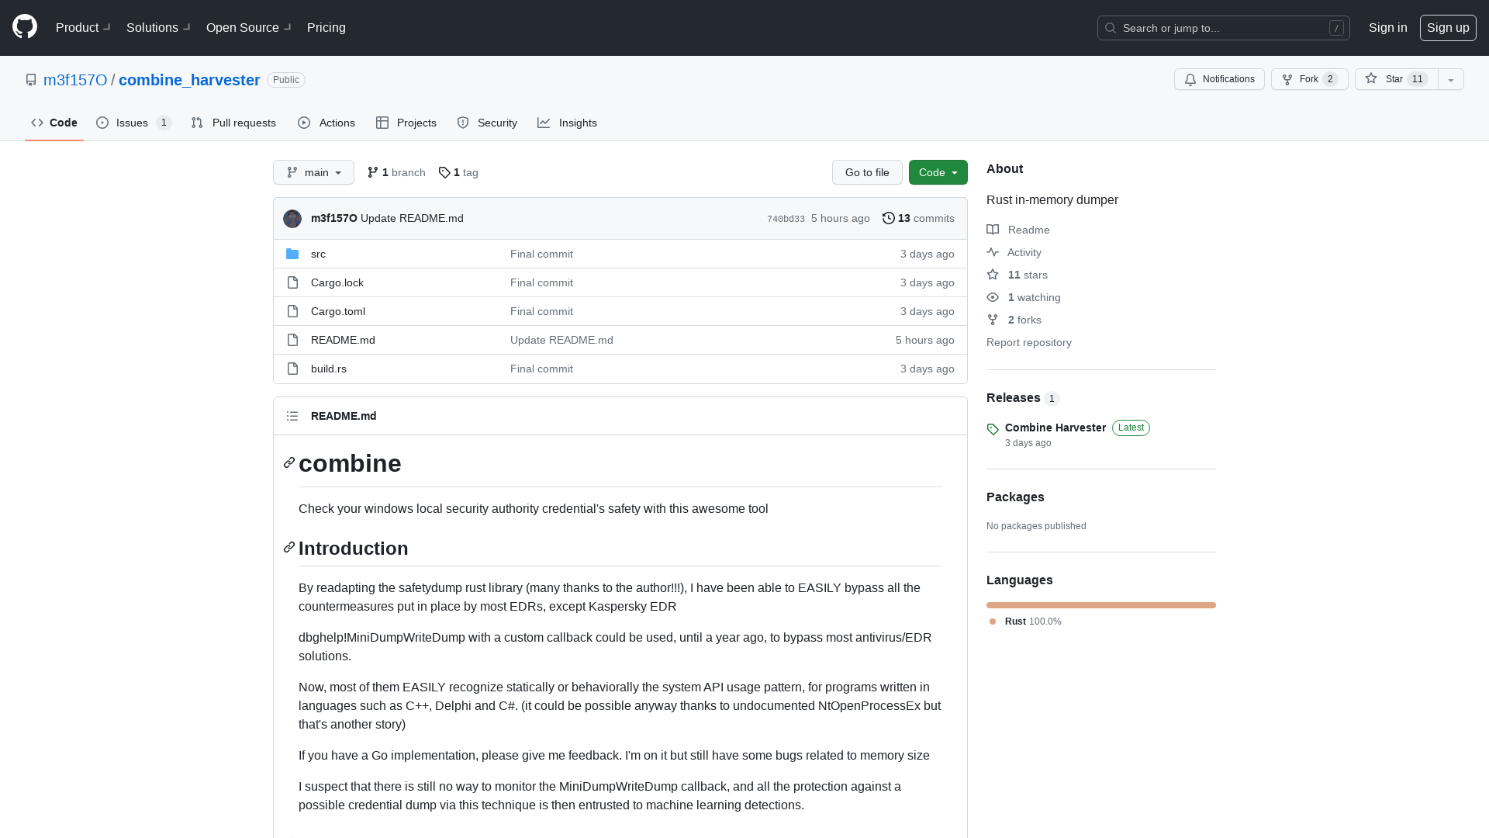Click the fork icon beside 2 forks
Viewport: 1489px width, 838px height.
click(x=993, y=320)
